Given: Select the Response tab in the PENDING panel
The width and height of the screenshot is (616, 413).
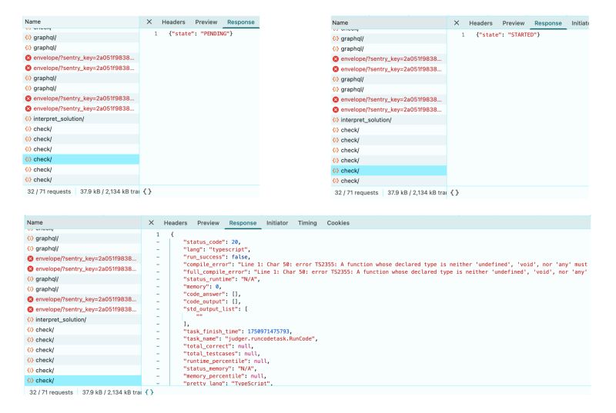Looking at the screenshot, I should coord(241,22).
